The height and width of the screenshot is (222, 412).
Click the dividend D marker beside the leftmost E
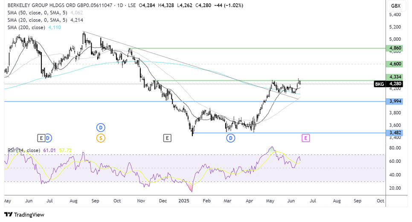tap(49, 138)
